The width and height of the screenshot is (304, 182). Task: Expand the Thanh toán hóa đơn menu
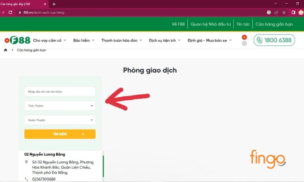(x=122, y=40)
